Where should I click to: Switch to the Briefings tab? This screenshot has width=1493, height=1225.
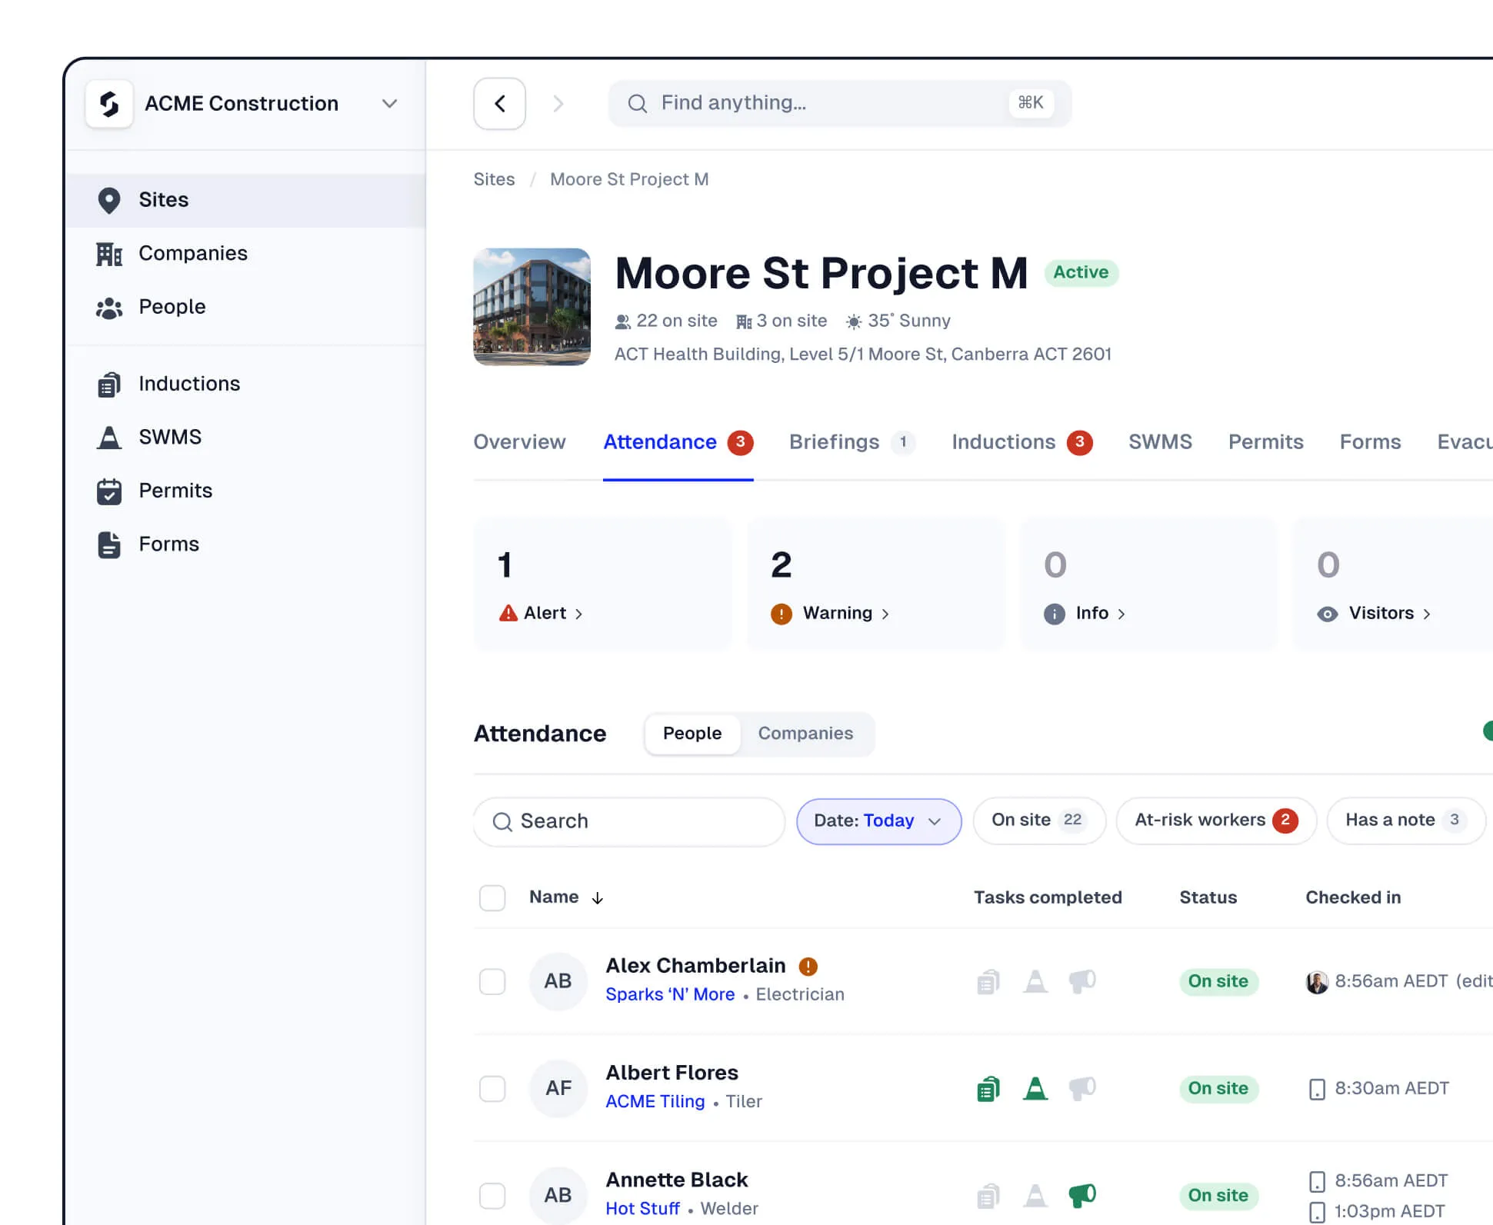coord(833,441)
